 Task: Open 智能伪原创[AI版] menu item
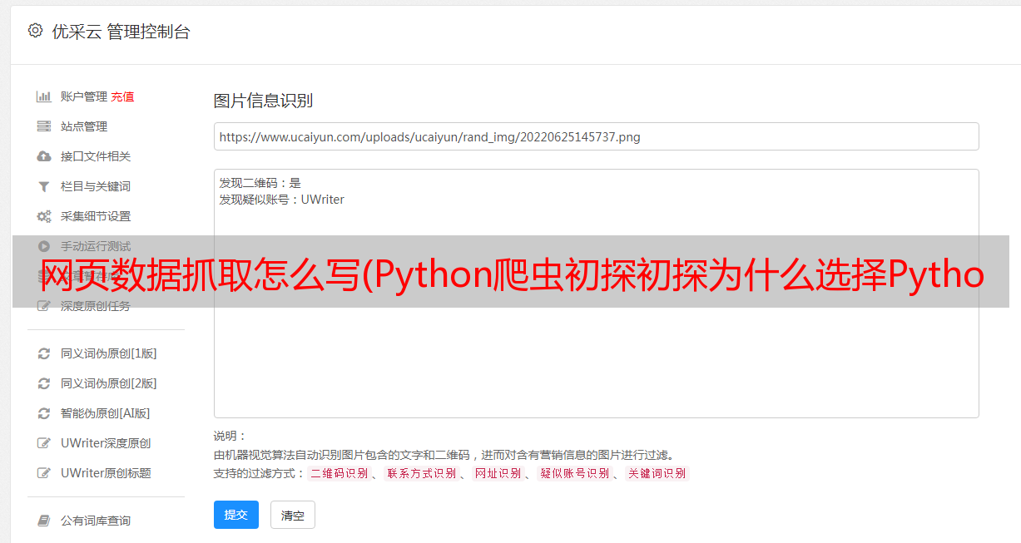(x=106, y=413)
